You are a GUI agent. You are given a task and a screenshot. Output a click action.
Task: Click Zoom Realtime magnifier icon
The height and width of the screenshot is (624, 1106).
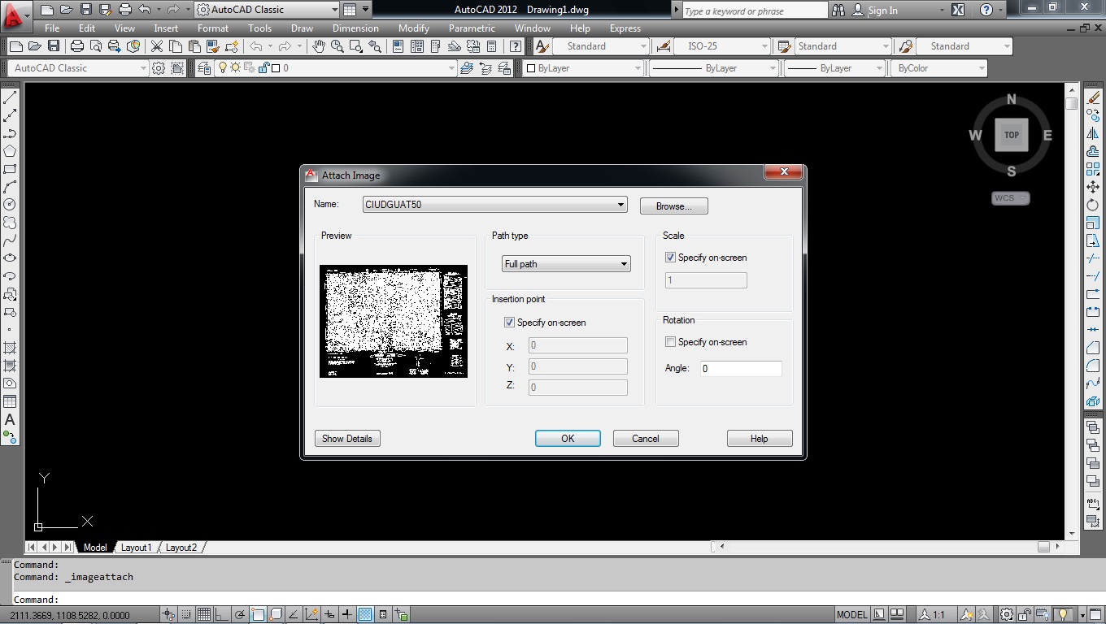pyautogui.click(x=337, y=46)
